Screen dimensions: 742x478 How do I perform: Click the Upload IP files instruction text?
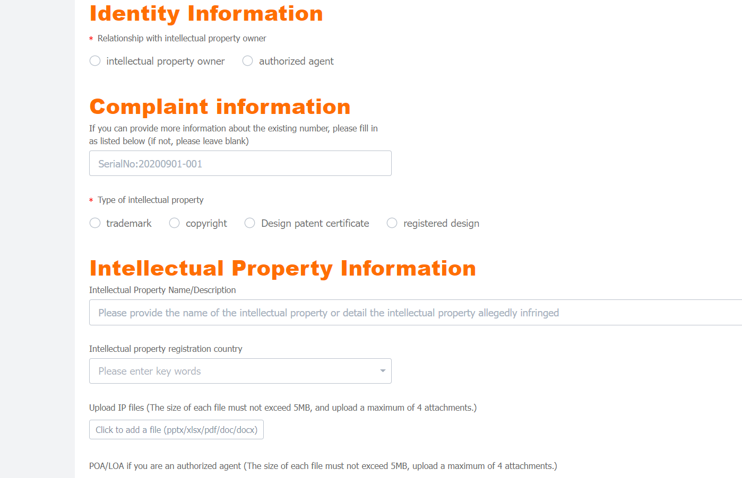pyautogui.click(x=283, y=408)
